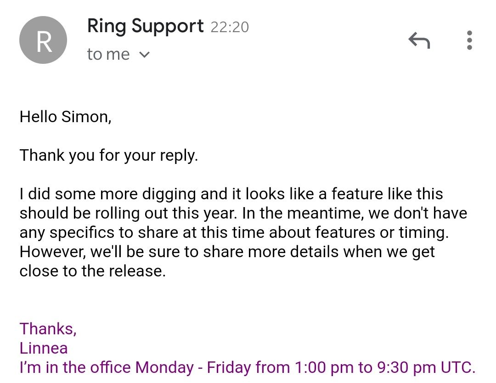The height and width of the screenshot is (383, 496).
Task: Open more email actions via the vertical dots
Action: coord(469,40)
